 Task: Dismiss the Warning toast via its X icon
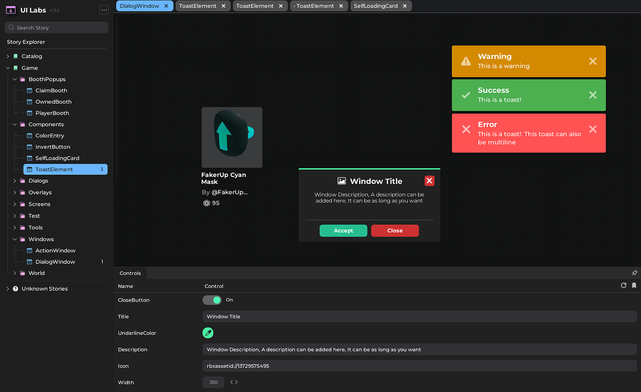coord(593,61)
